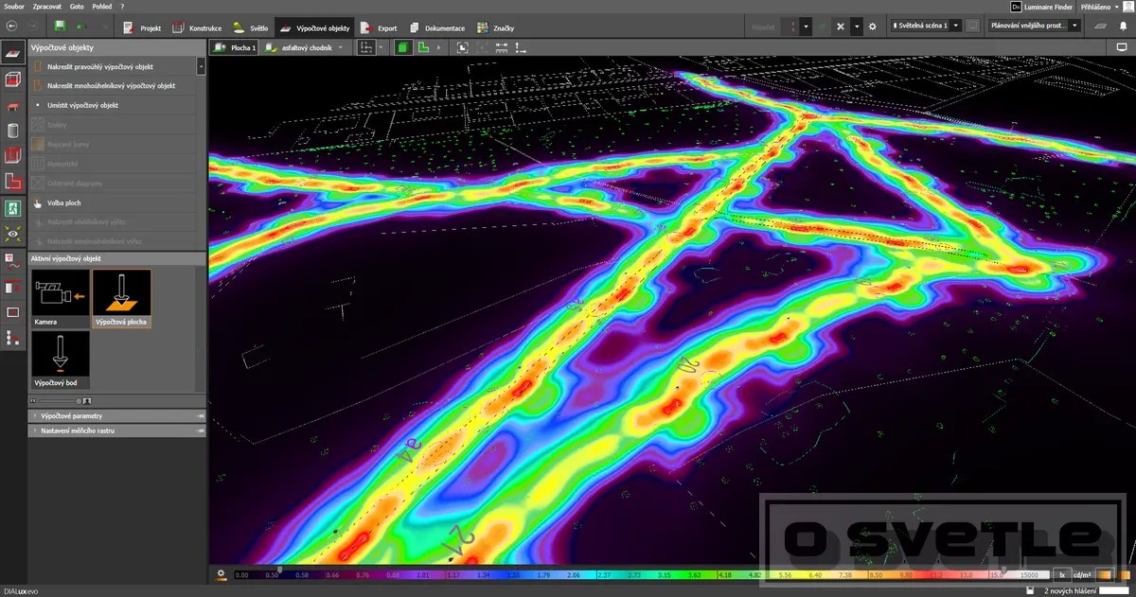Select the node tree sidebar tool
This screenshot has width=1136, height=597.
(13, 337)
